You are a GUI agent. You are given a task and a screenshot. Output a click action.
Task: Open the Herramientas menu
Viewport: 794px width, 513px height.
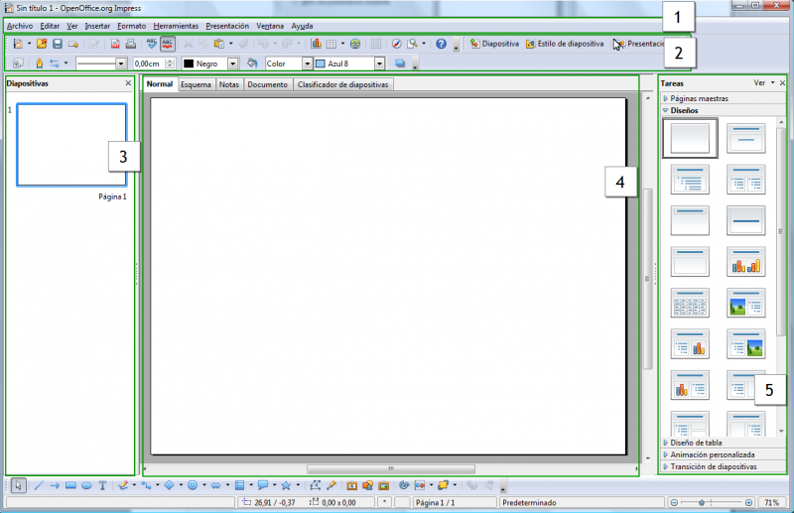(176, 26)
